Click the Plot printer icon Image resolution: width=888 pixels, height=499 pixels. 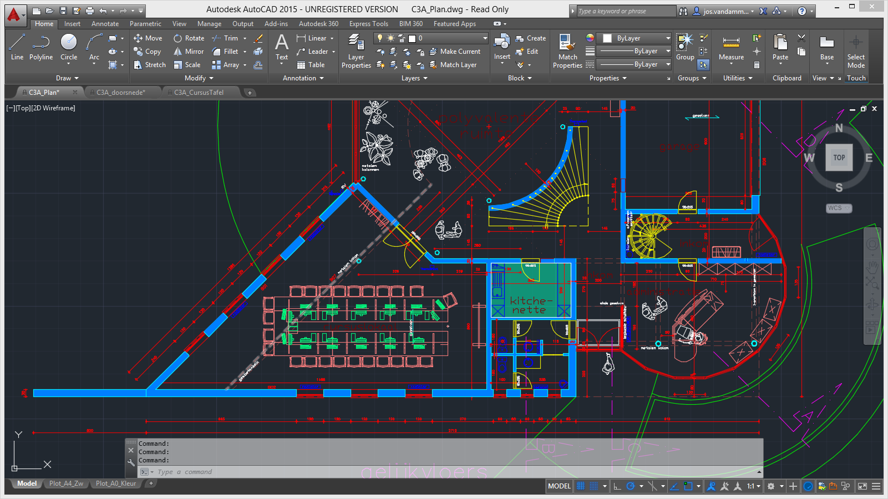pos(89,11)
